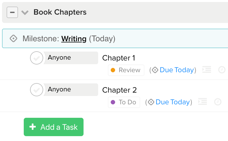The width and height of the screenshot is (228, 141).
Task: Click the milestone diamond icon beside Writing
Action: (x=13, y=39)
